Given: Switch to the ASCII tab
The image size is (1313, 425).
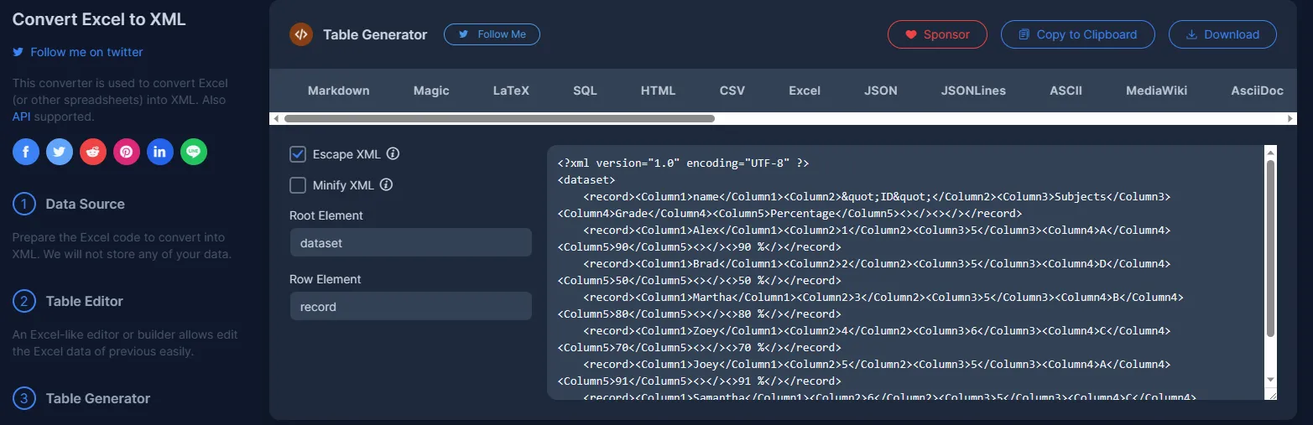Looking at the screenshot, I should coord(1066,91).
